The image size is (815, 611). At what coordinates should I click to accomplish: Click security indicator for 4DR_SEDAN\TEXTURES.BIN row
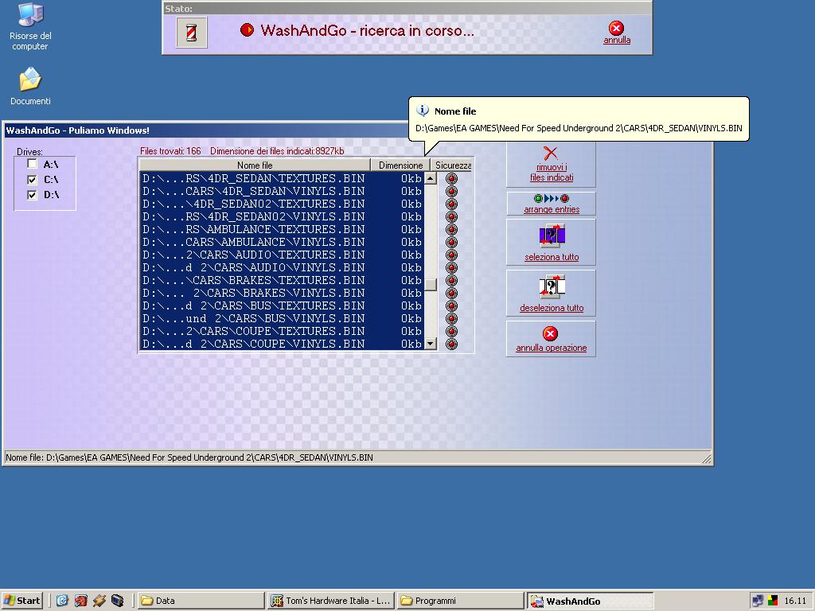[x=451, y=178]
